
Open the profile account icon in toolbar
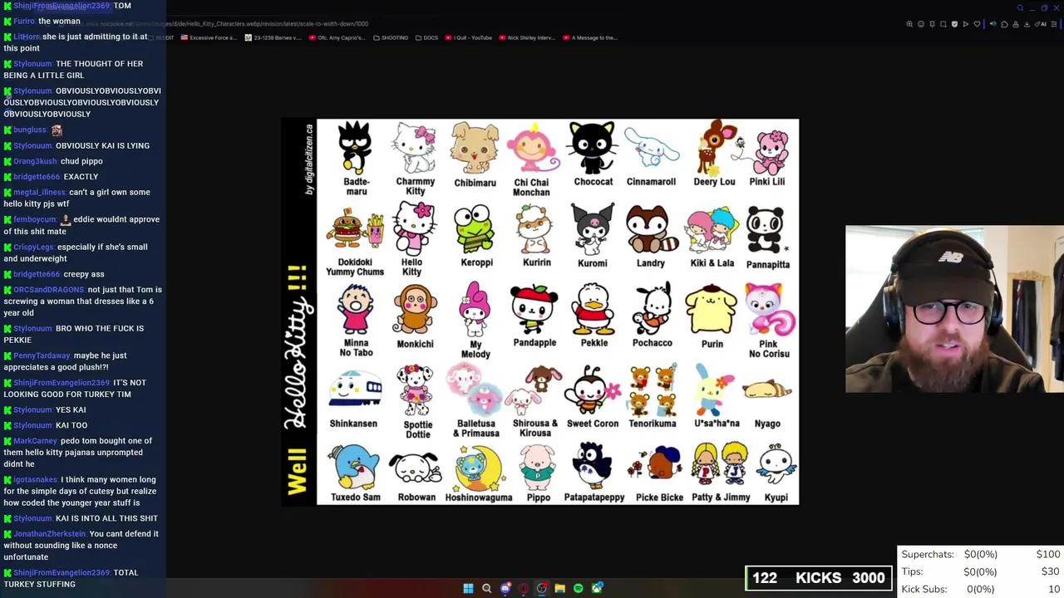click(1016, 24)
